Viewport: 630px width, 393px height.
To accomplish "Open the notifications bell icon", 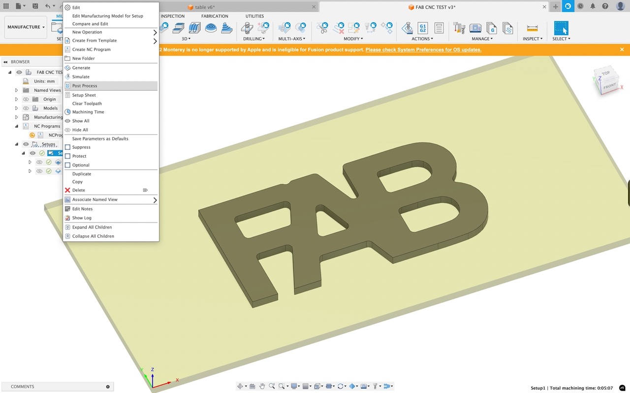I will tap(593, 6).
